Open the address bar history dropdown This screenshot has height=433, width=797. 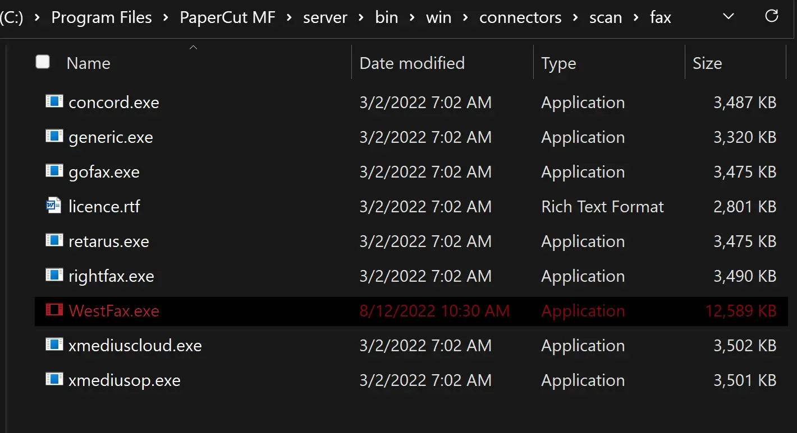pos(729,17)
